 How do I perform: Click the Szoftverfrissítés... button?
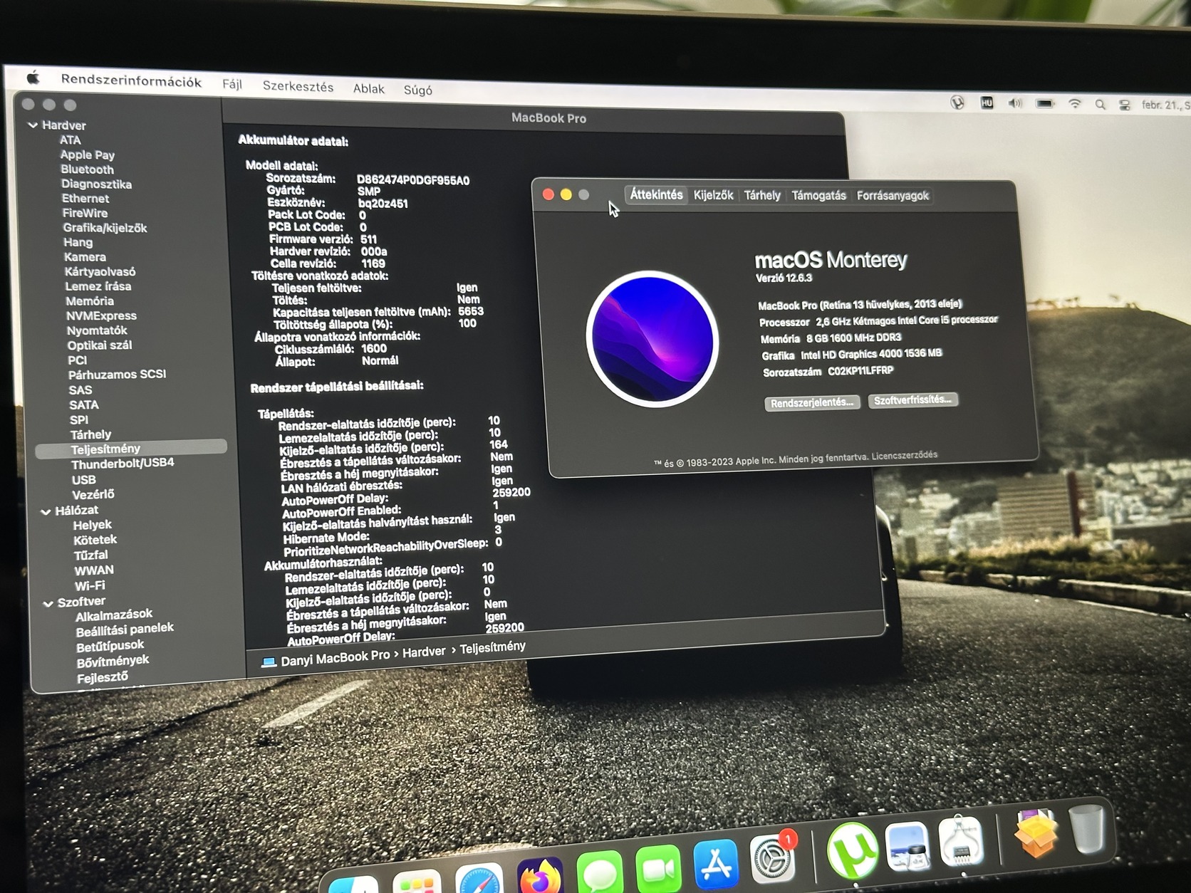912,400
